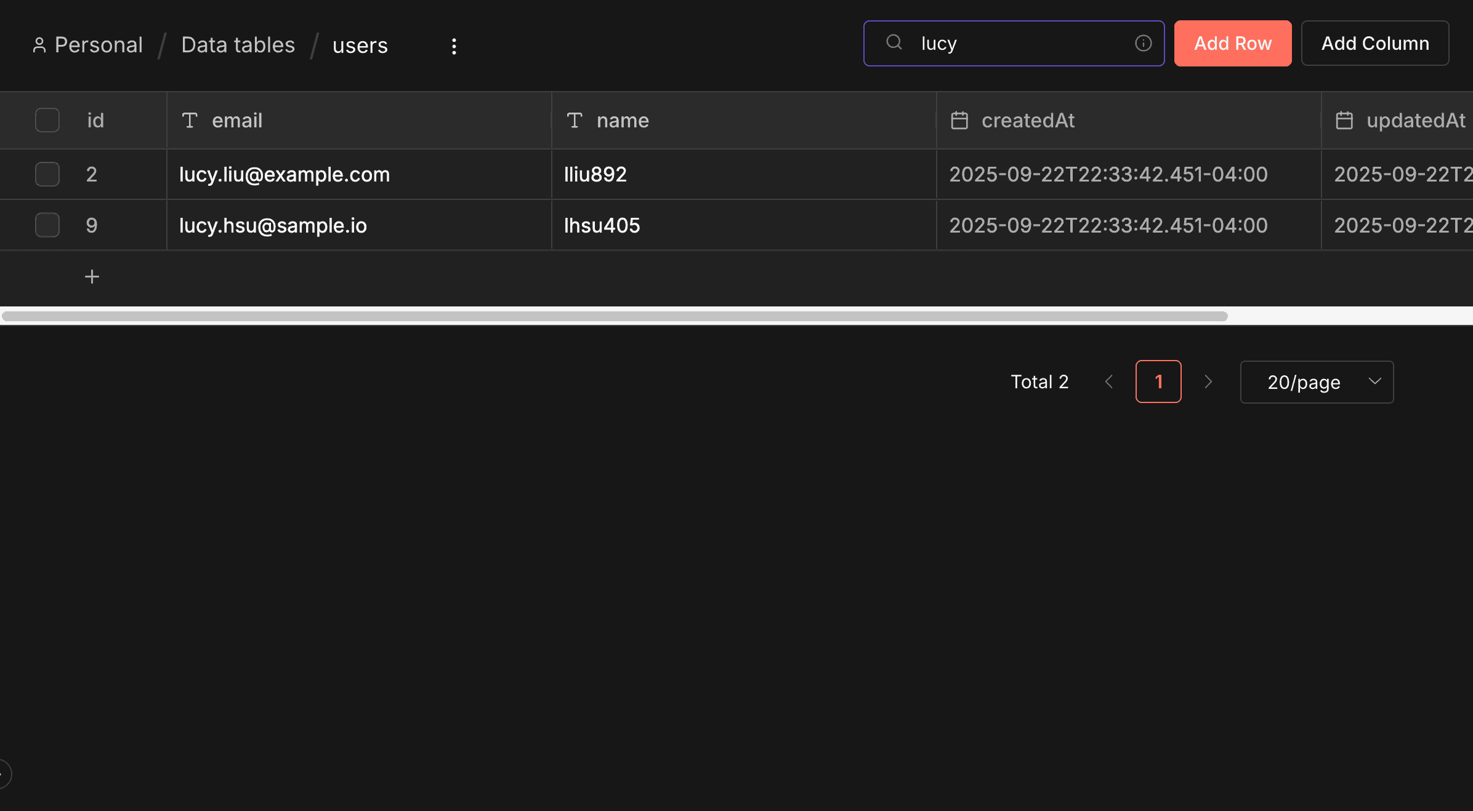Click the next page chevron arrow

point(1208,382)
